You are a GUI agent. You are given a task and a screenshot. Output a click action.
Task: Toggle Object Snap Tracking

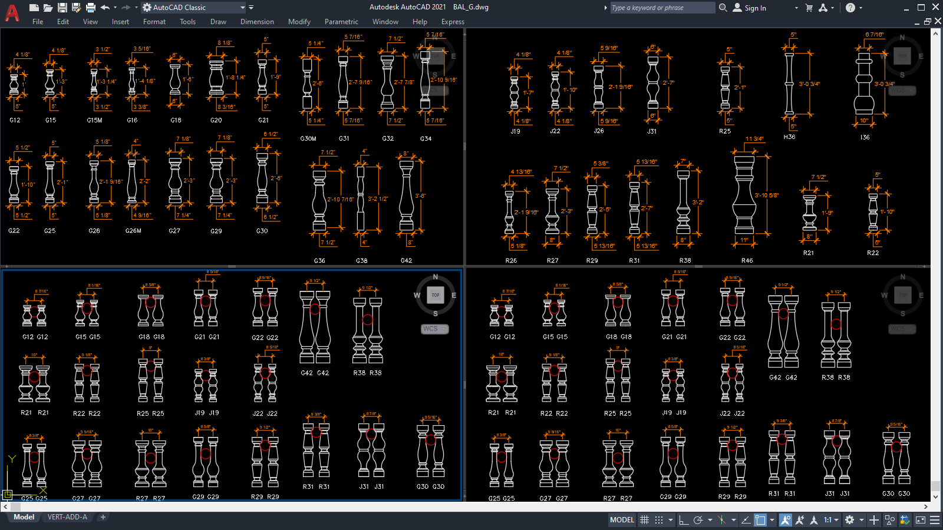click(x=746, y=520)
